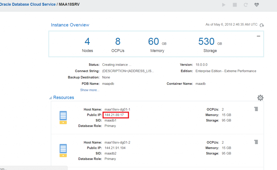Collapse the Instance Overview summary box

pos(258,36)
